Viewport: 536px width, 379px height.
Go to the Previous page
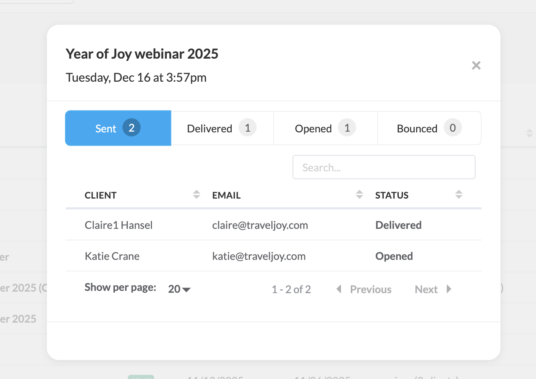coord(370,289)
